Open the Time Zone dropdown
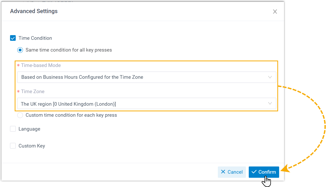The image size is (326, 187). pyautogui.click(x=144, y=103)
